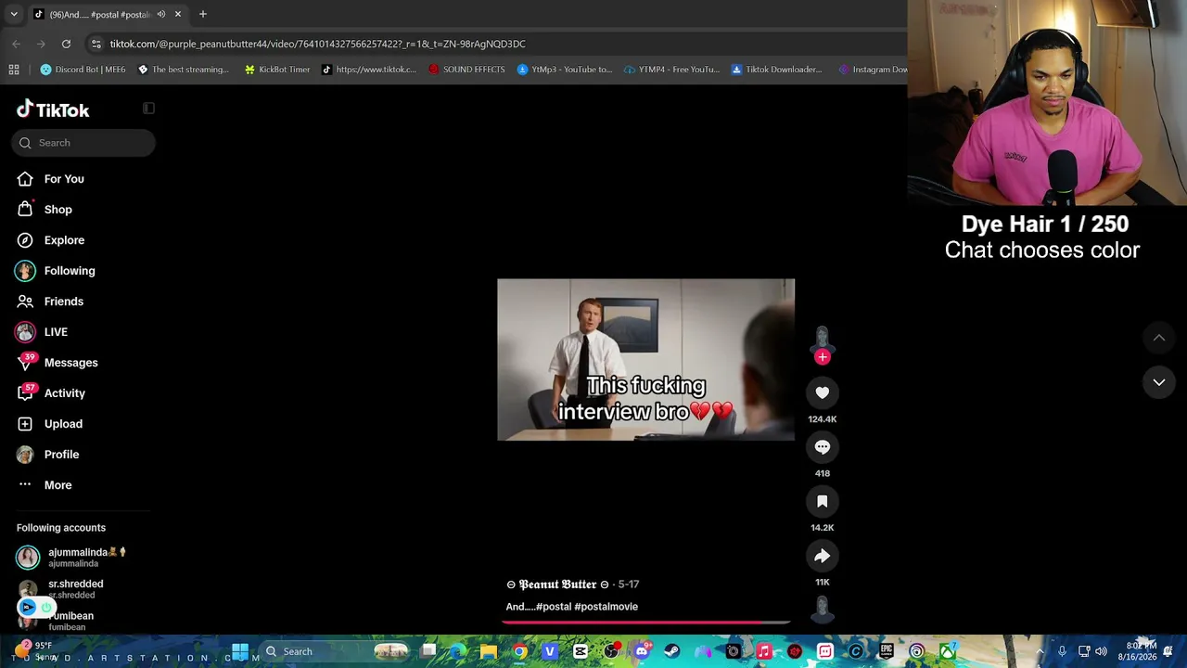Follow creator with red plus button
Viewport: 1187px width, 668px height.
823,357
